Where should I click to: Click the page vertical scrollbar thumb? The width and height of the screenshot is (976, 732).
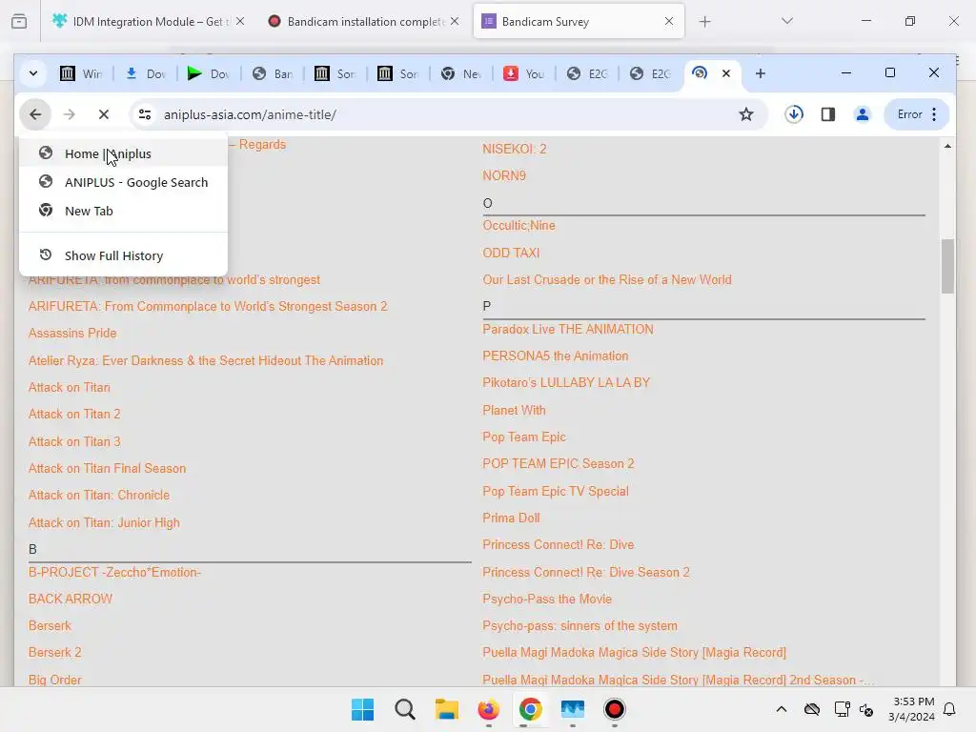(947, 266)
